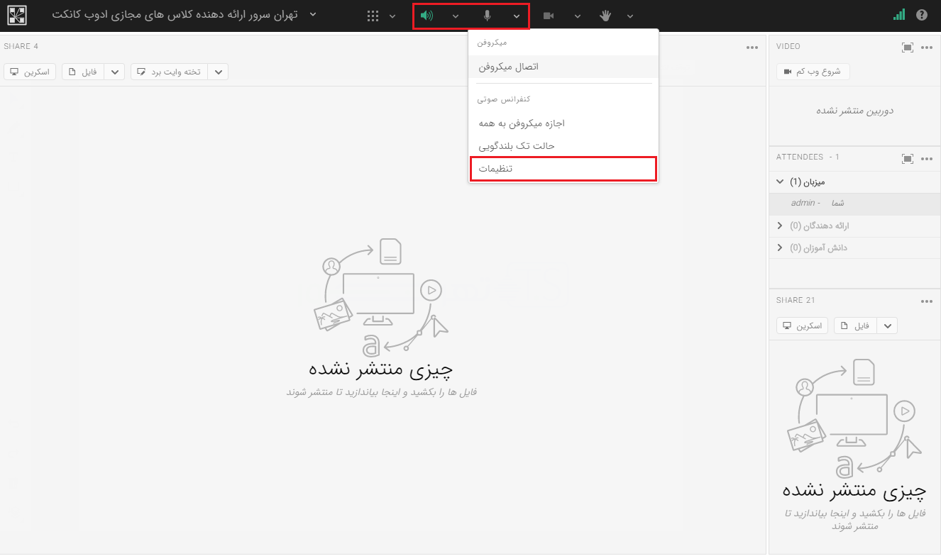Image resolution: width=941 pixels, height=556 pixels.
Task: Open the help question mark icon
Action: point(922,15)
